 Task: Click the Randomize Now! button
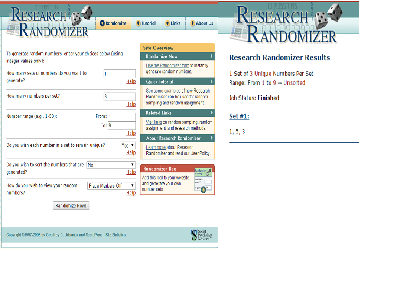[x=71, y=206]
